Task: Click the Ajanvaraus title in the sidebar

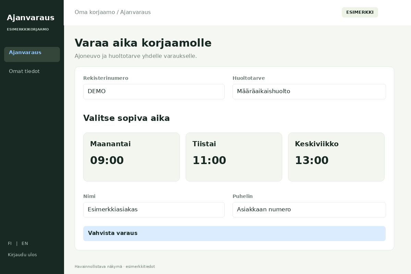Action: pyautogui.click(x=30, y=18)
